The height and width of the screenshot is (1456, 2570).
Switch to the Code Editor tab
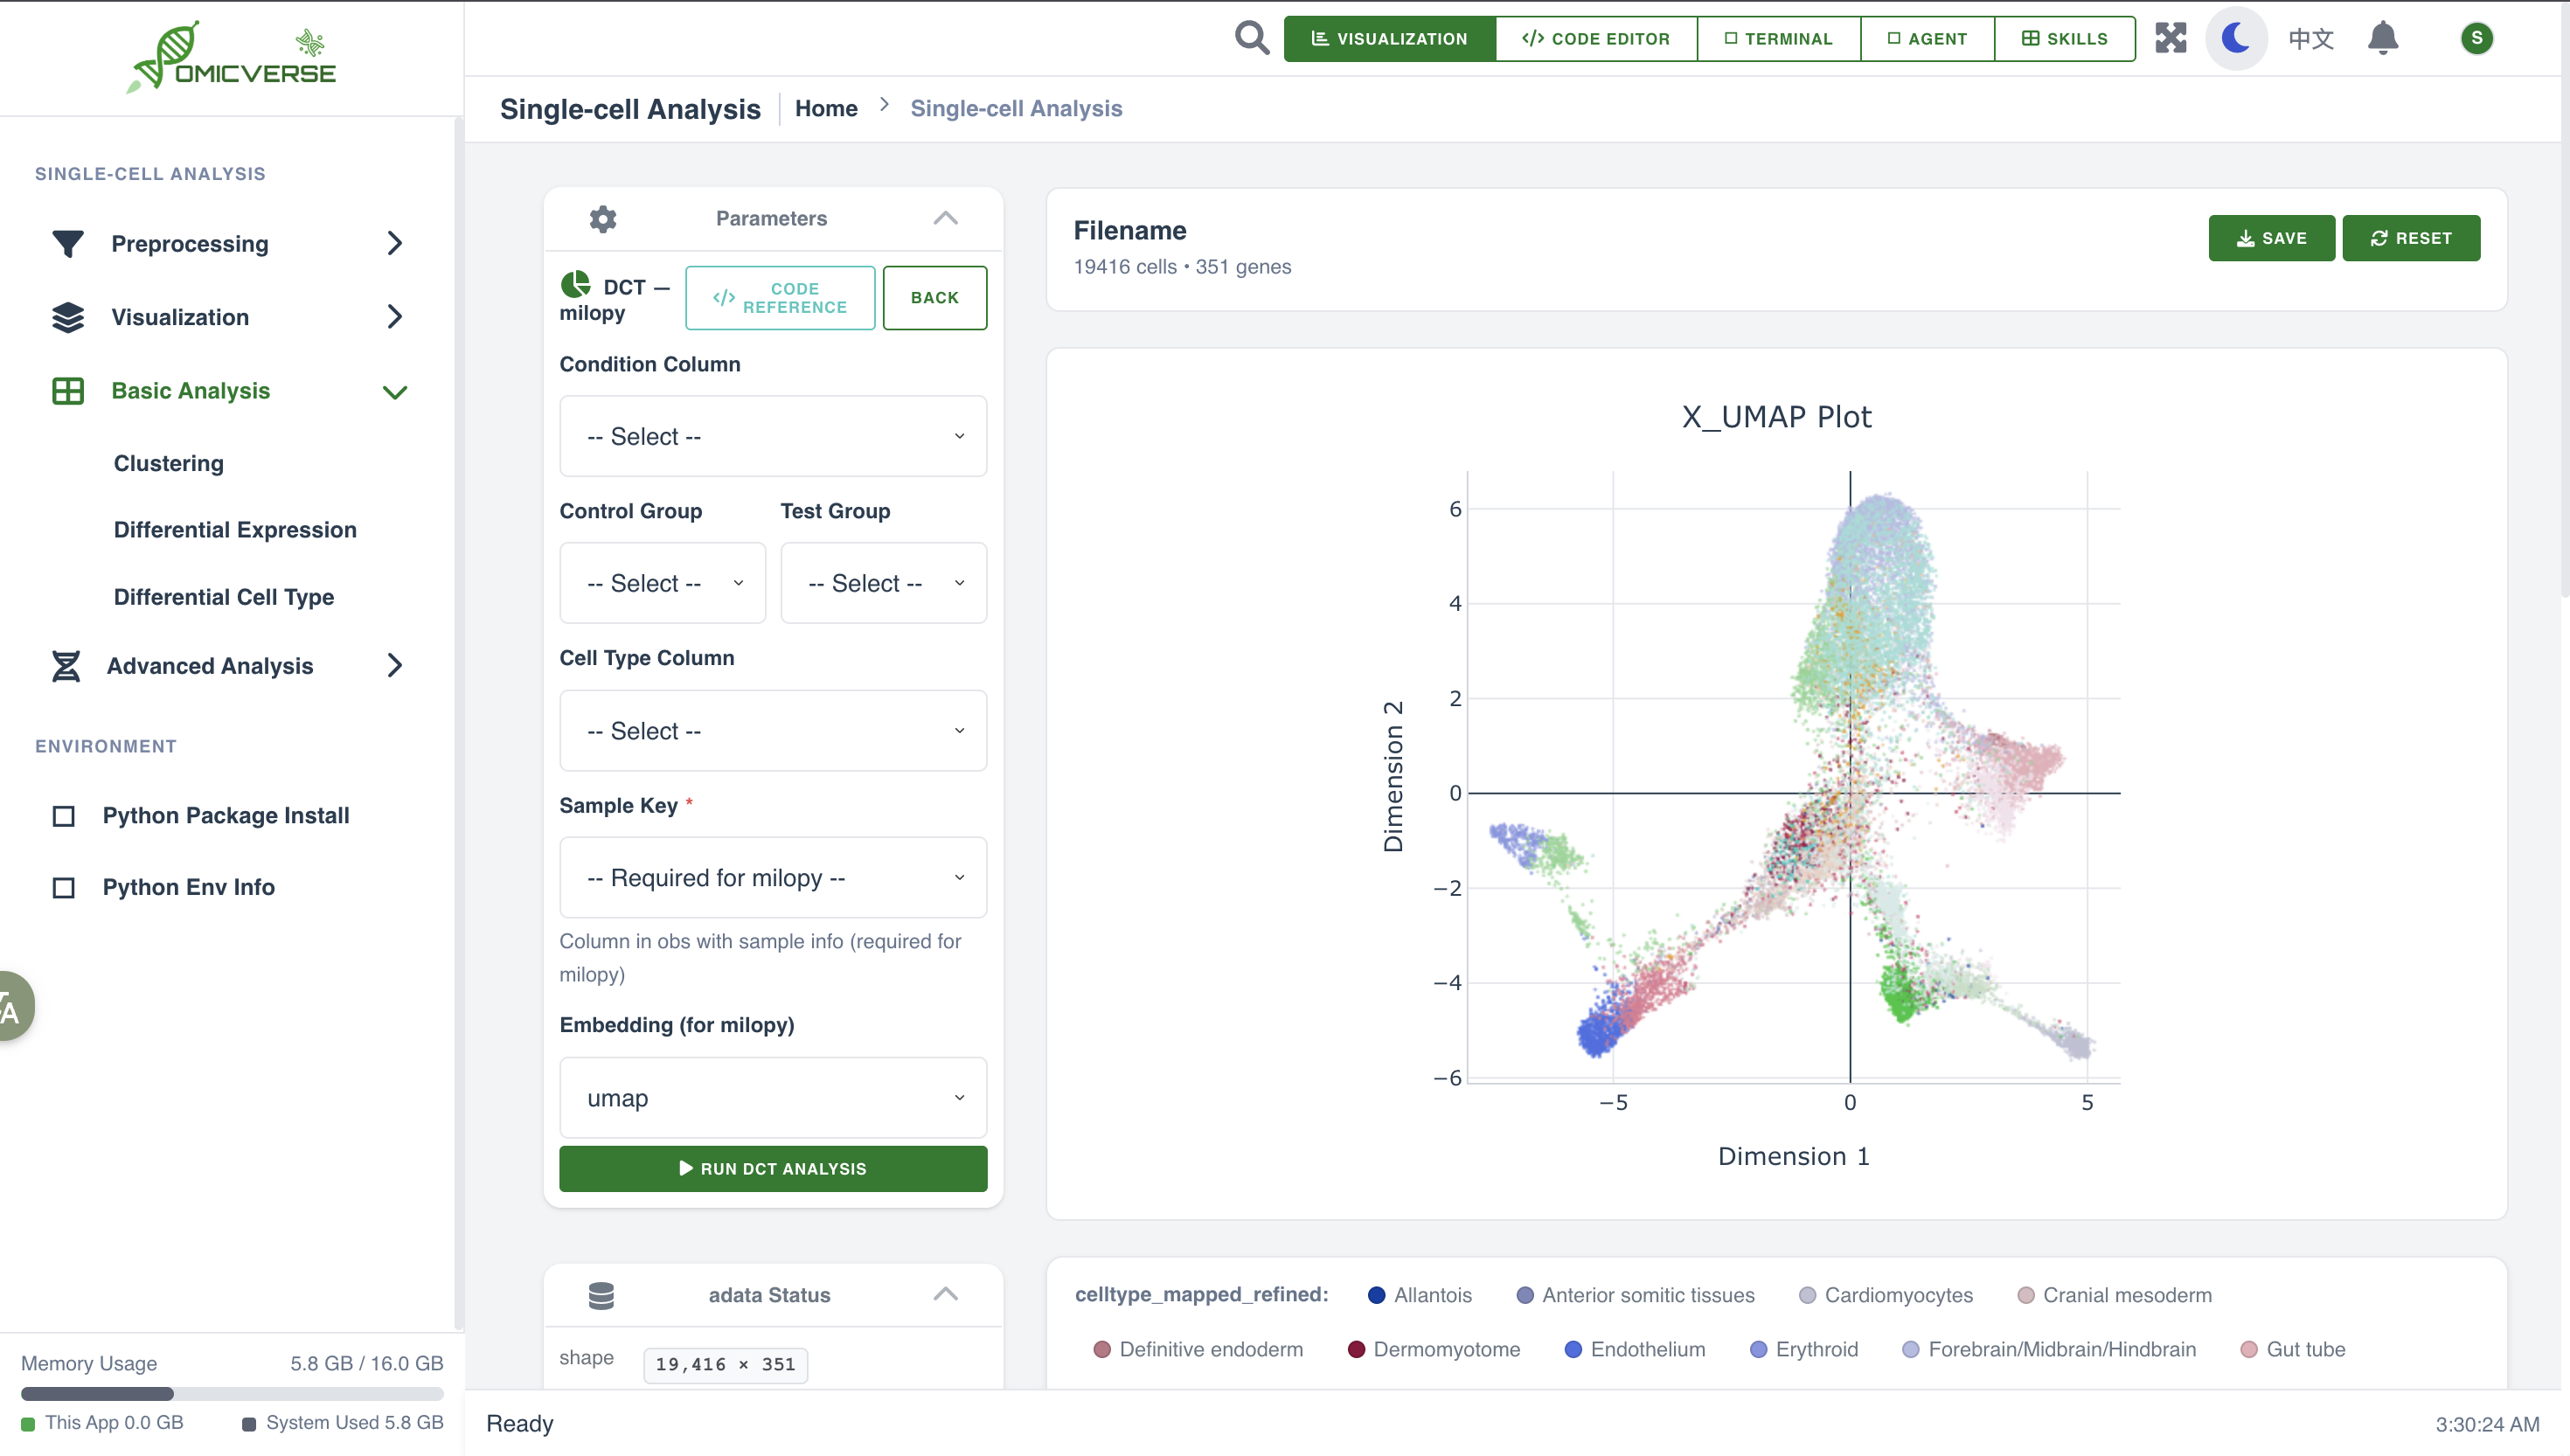point(1596,38)
